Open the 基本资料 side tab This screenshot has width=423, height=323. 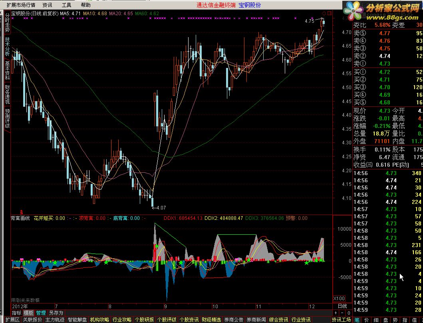click(7, 70)
